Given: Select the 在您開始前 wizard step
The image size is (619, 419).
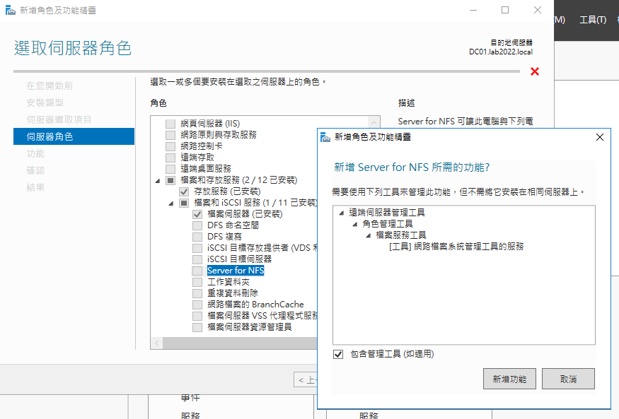Looking at the screenshot, I should (50, 85).
